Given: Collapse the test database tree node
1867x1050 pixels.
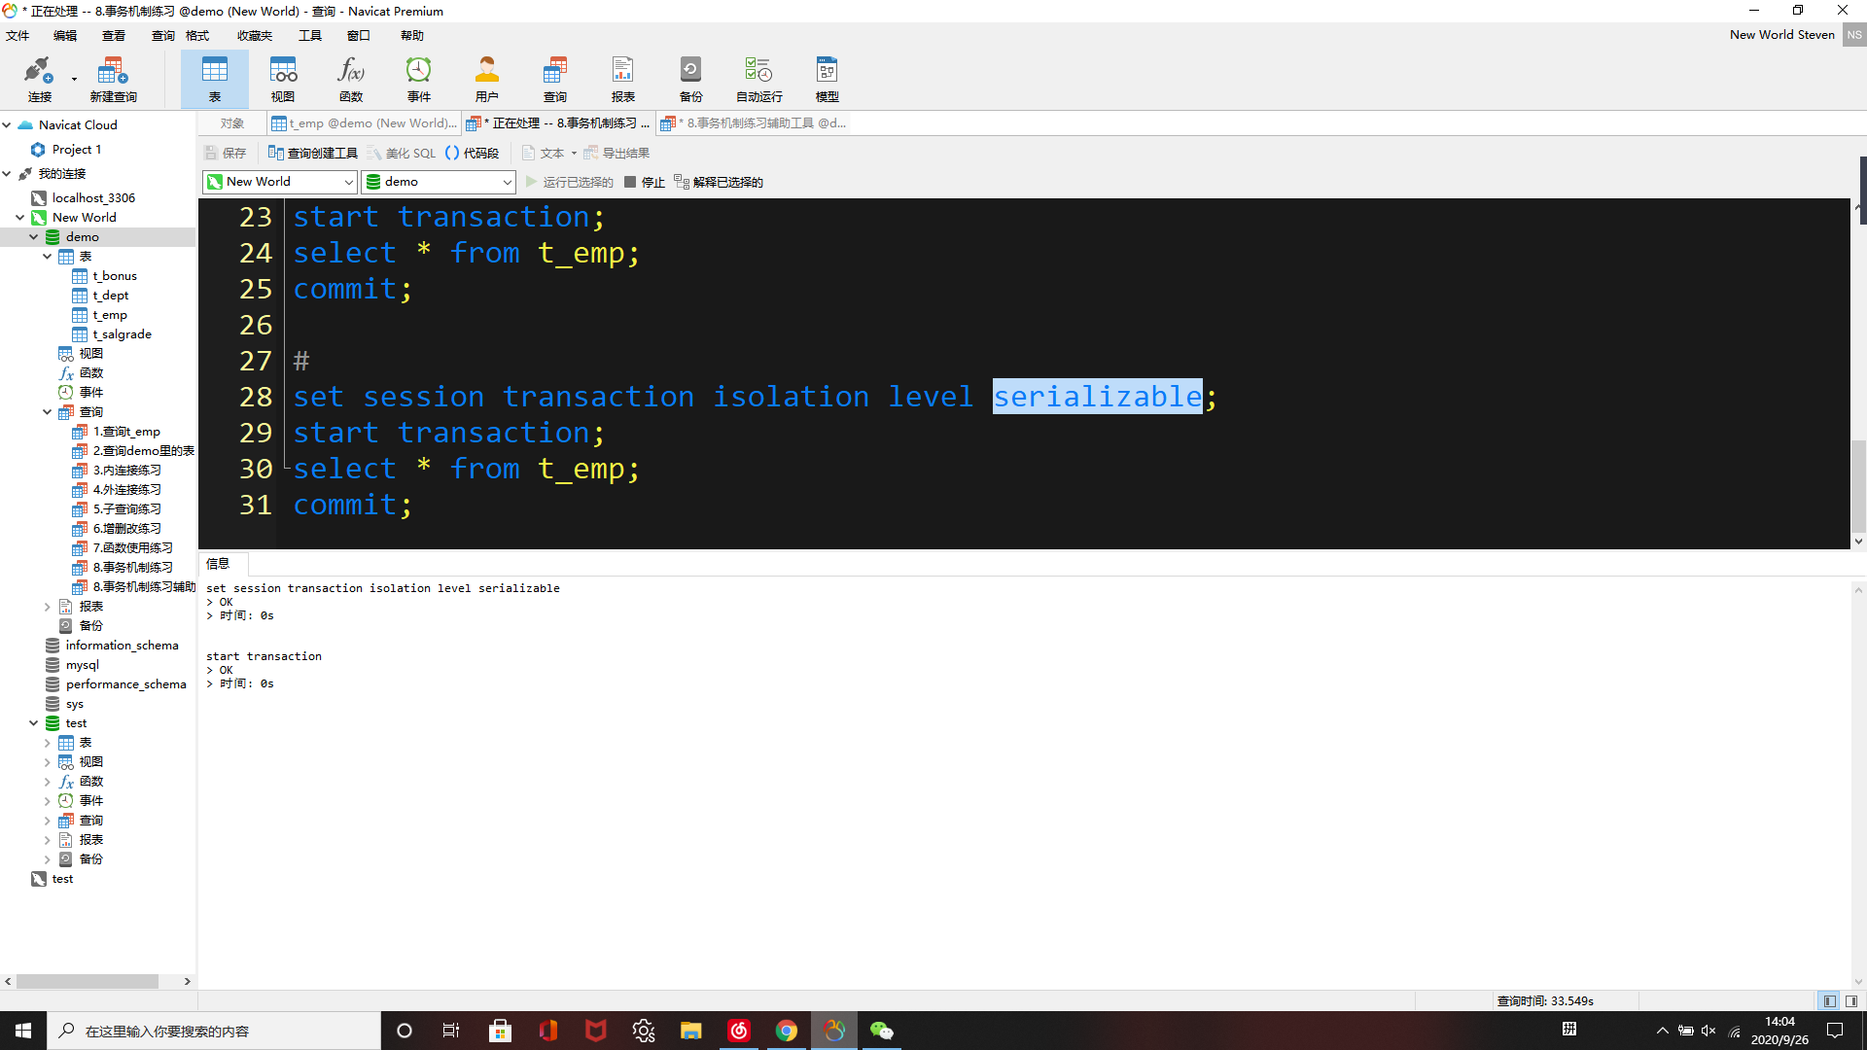Looking at the screenshot, I should [x=33, y=723].
